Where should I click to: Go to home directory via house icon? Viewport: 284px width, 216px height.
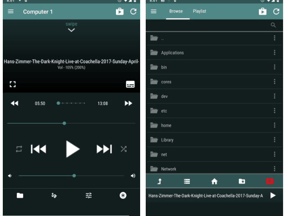coord(215,182)
